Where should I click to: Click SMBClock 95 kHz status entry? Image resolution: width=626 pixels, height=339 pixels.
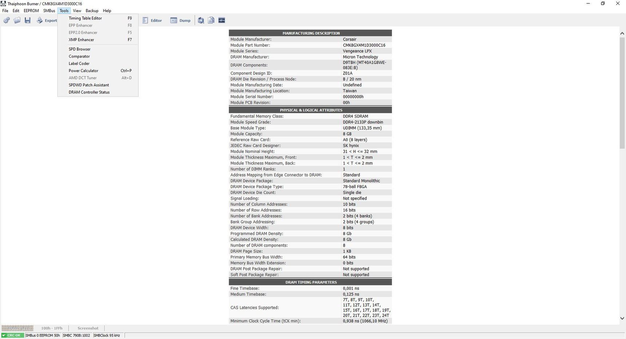[x=107, y=335]
